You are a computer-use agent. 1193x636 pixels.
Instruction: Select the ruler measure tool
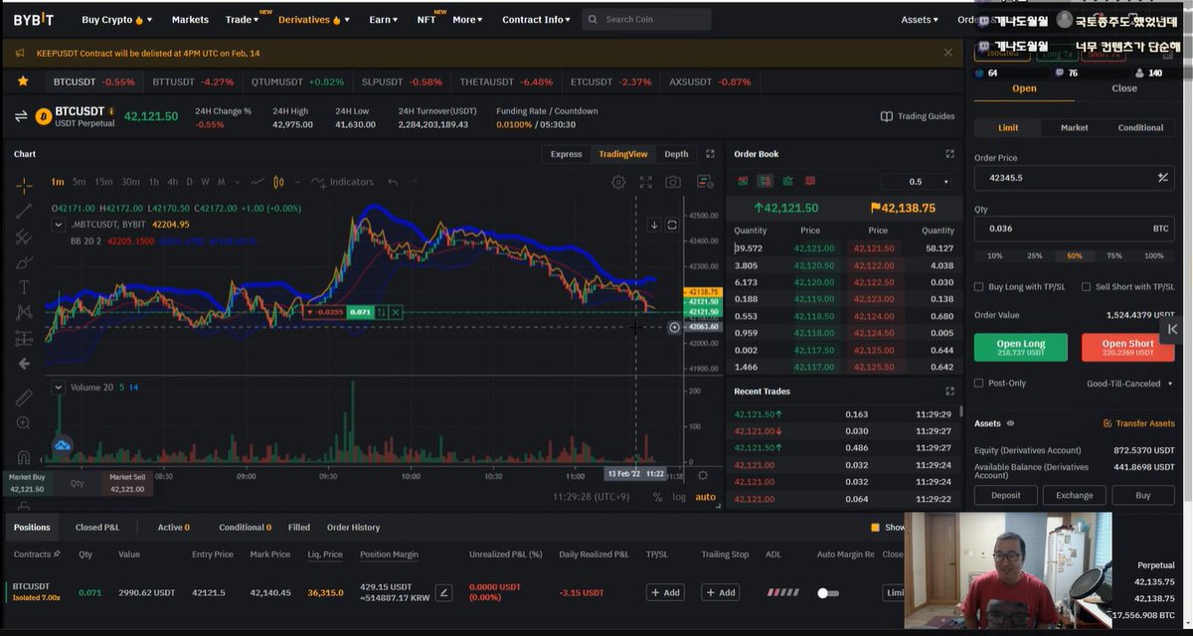point(24,397)
